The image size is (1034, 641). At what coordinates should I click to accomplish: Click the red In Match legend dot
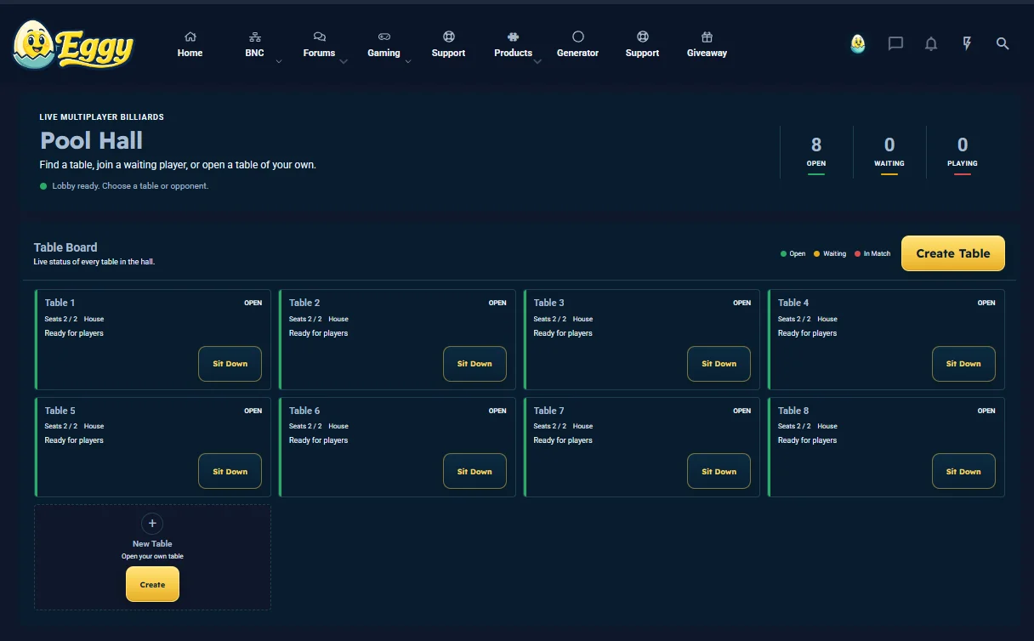(858, 253)
